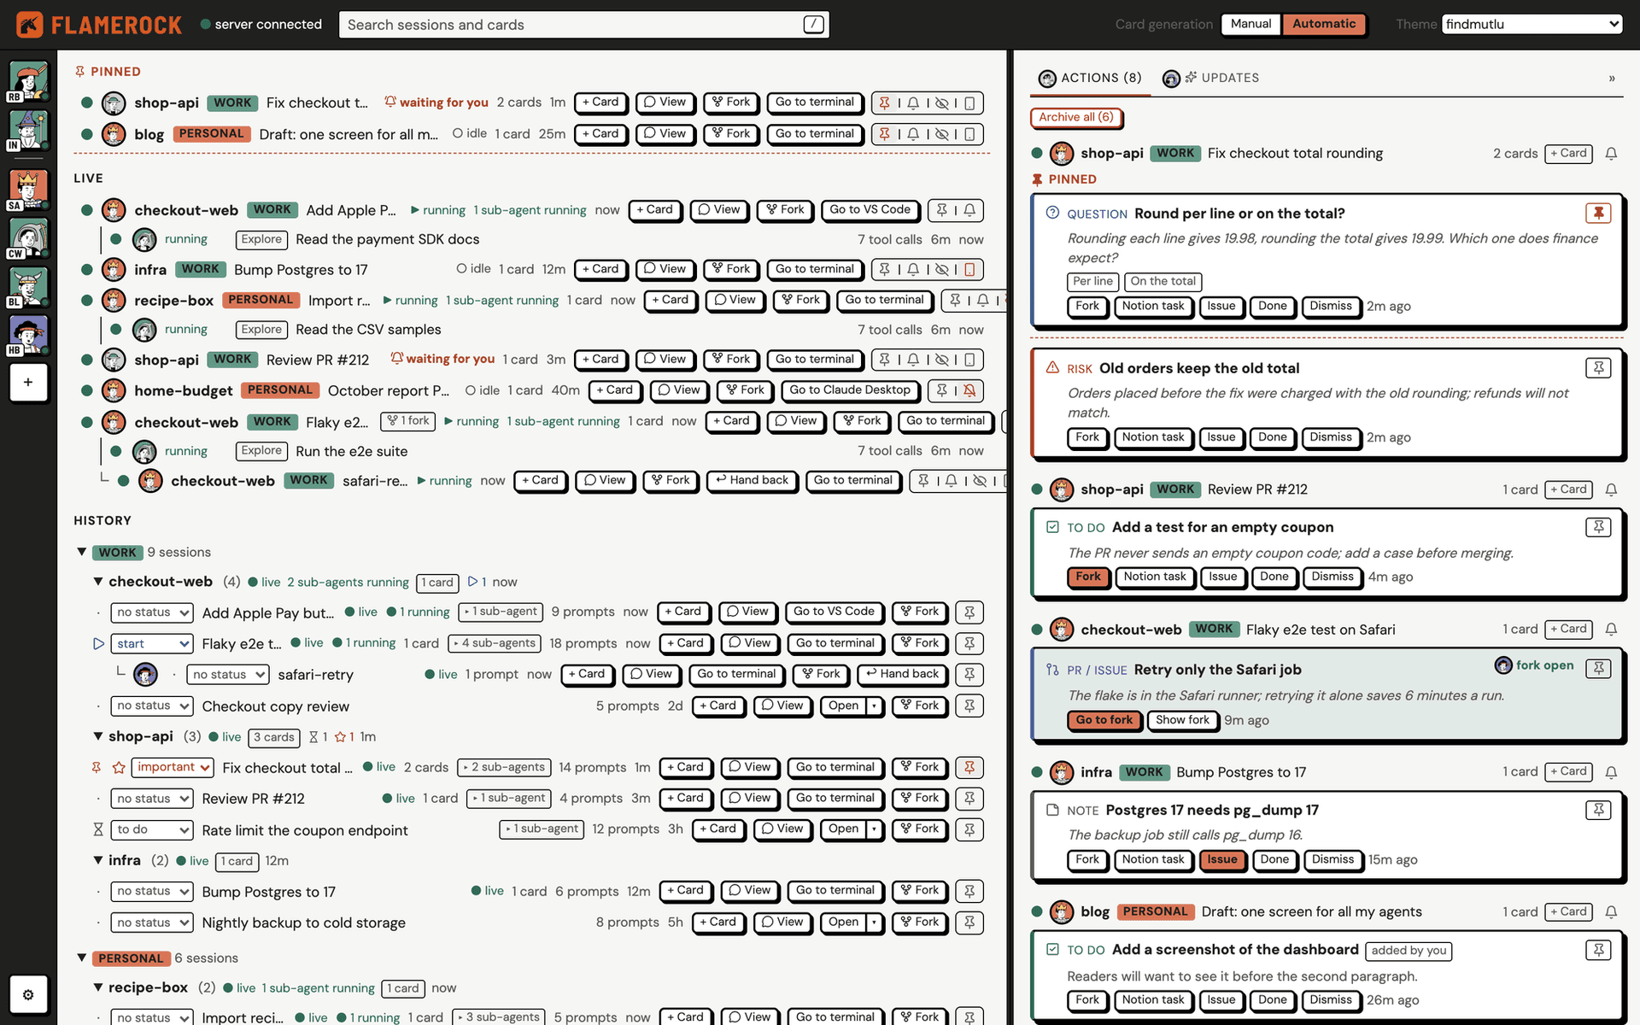Click '1 fork' badge on checkout-web Flaky row
This screenshot has height=1025, width=1640.
point(408,421)
